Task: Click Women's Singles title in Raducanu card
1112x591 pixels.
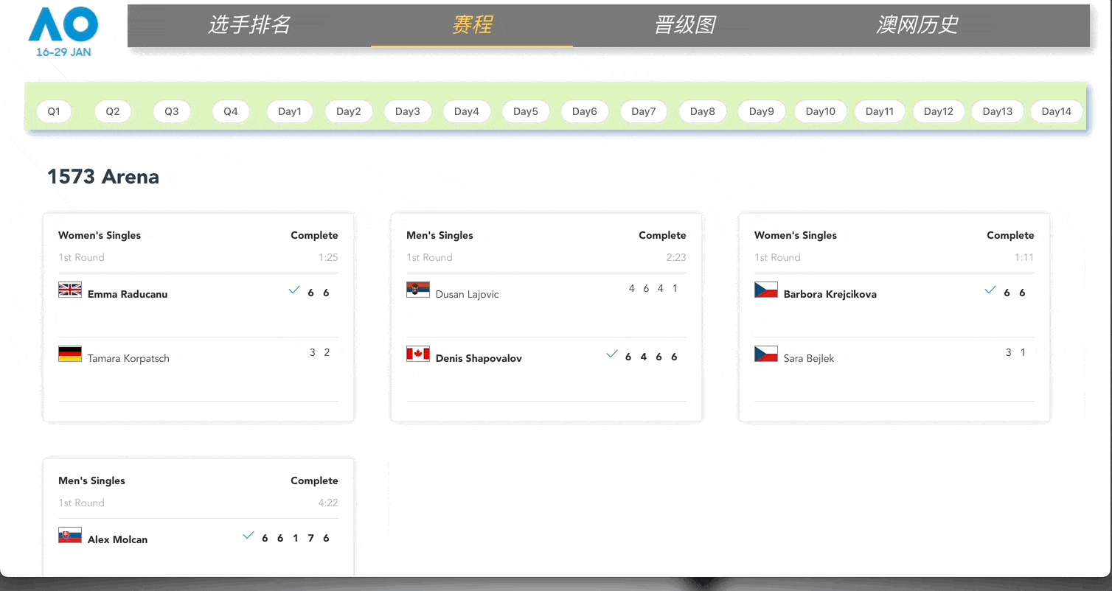Action: pos(100,235)
